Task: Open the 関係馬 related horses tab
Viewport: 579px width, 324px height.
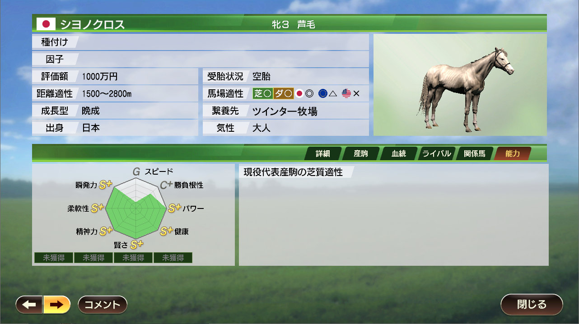Action: (474, 153)
